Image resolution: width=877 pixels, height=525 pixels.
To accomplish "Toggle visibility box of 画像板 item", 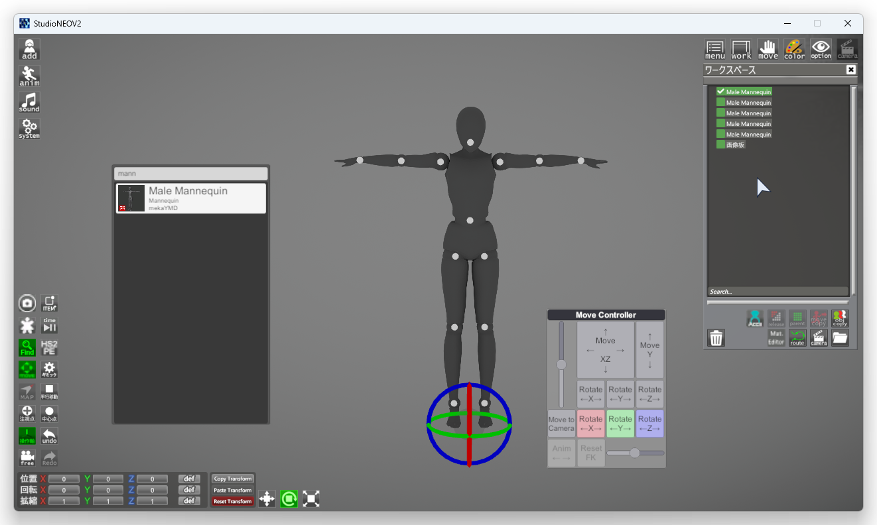I will (x=720, y=145).
